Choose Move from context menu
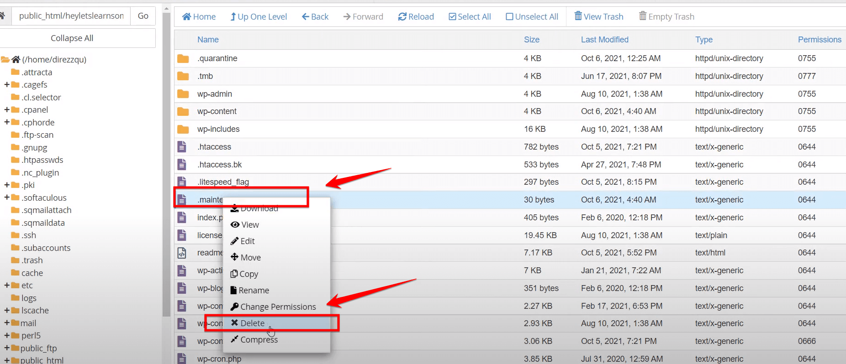The image size is (846, 364). pos(246,258)
